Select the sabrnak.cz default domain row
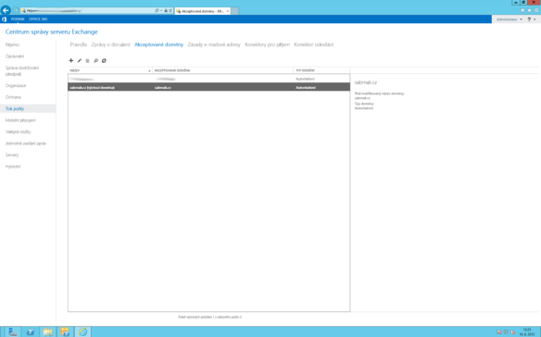This screenshot has height=337, width=541. [209, 88]
